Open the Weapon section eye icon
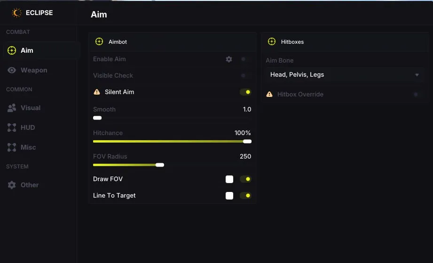433x263 pixels. point(12,70)
